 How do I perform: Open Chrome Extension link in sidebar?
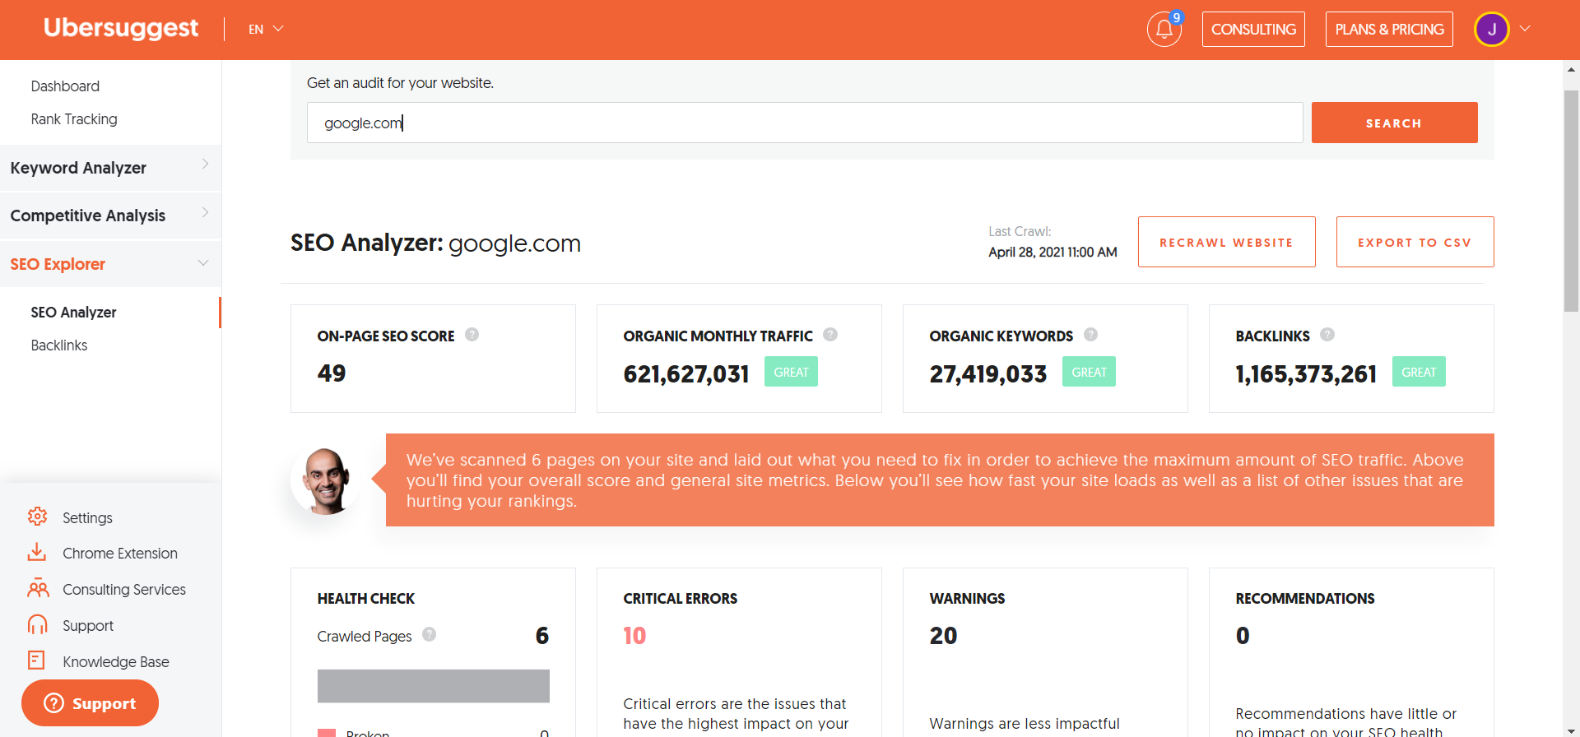(120, 554)
